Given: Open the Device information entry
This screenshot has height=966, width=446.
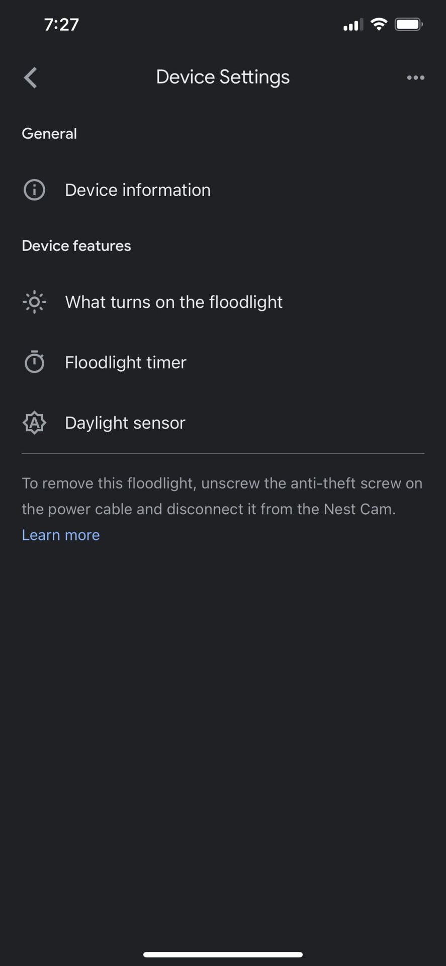Looking at the screenshot, I should pos(138,190).
